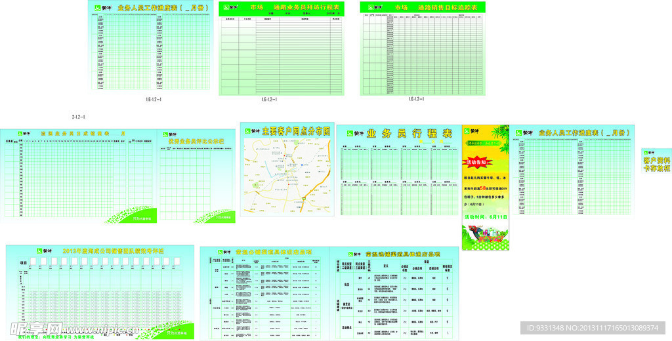Click title 业务员行程表
The height and width of the screenshot is (341, 672).
click(x=409, y=133)
